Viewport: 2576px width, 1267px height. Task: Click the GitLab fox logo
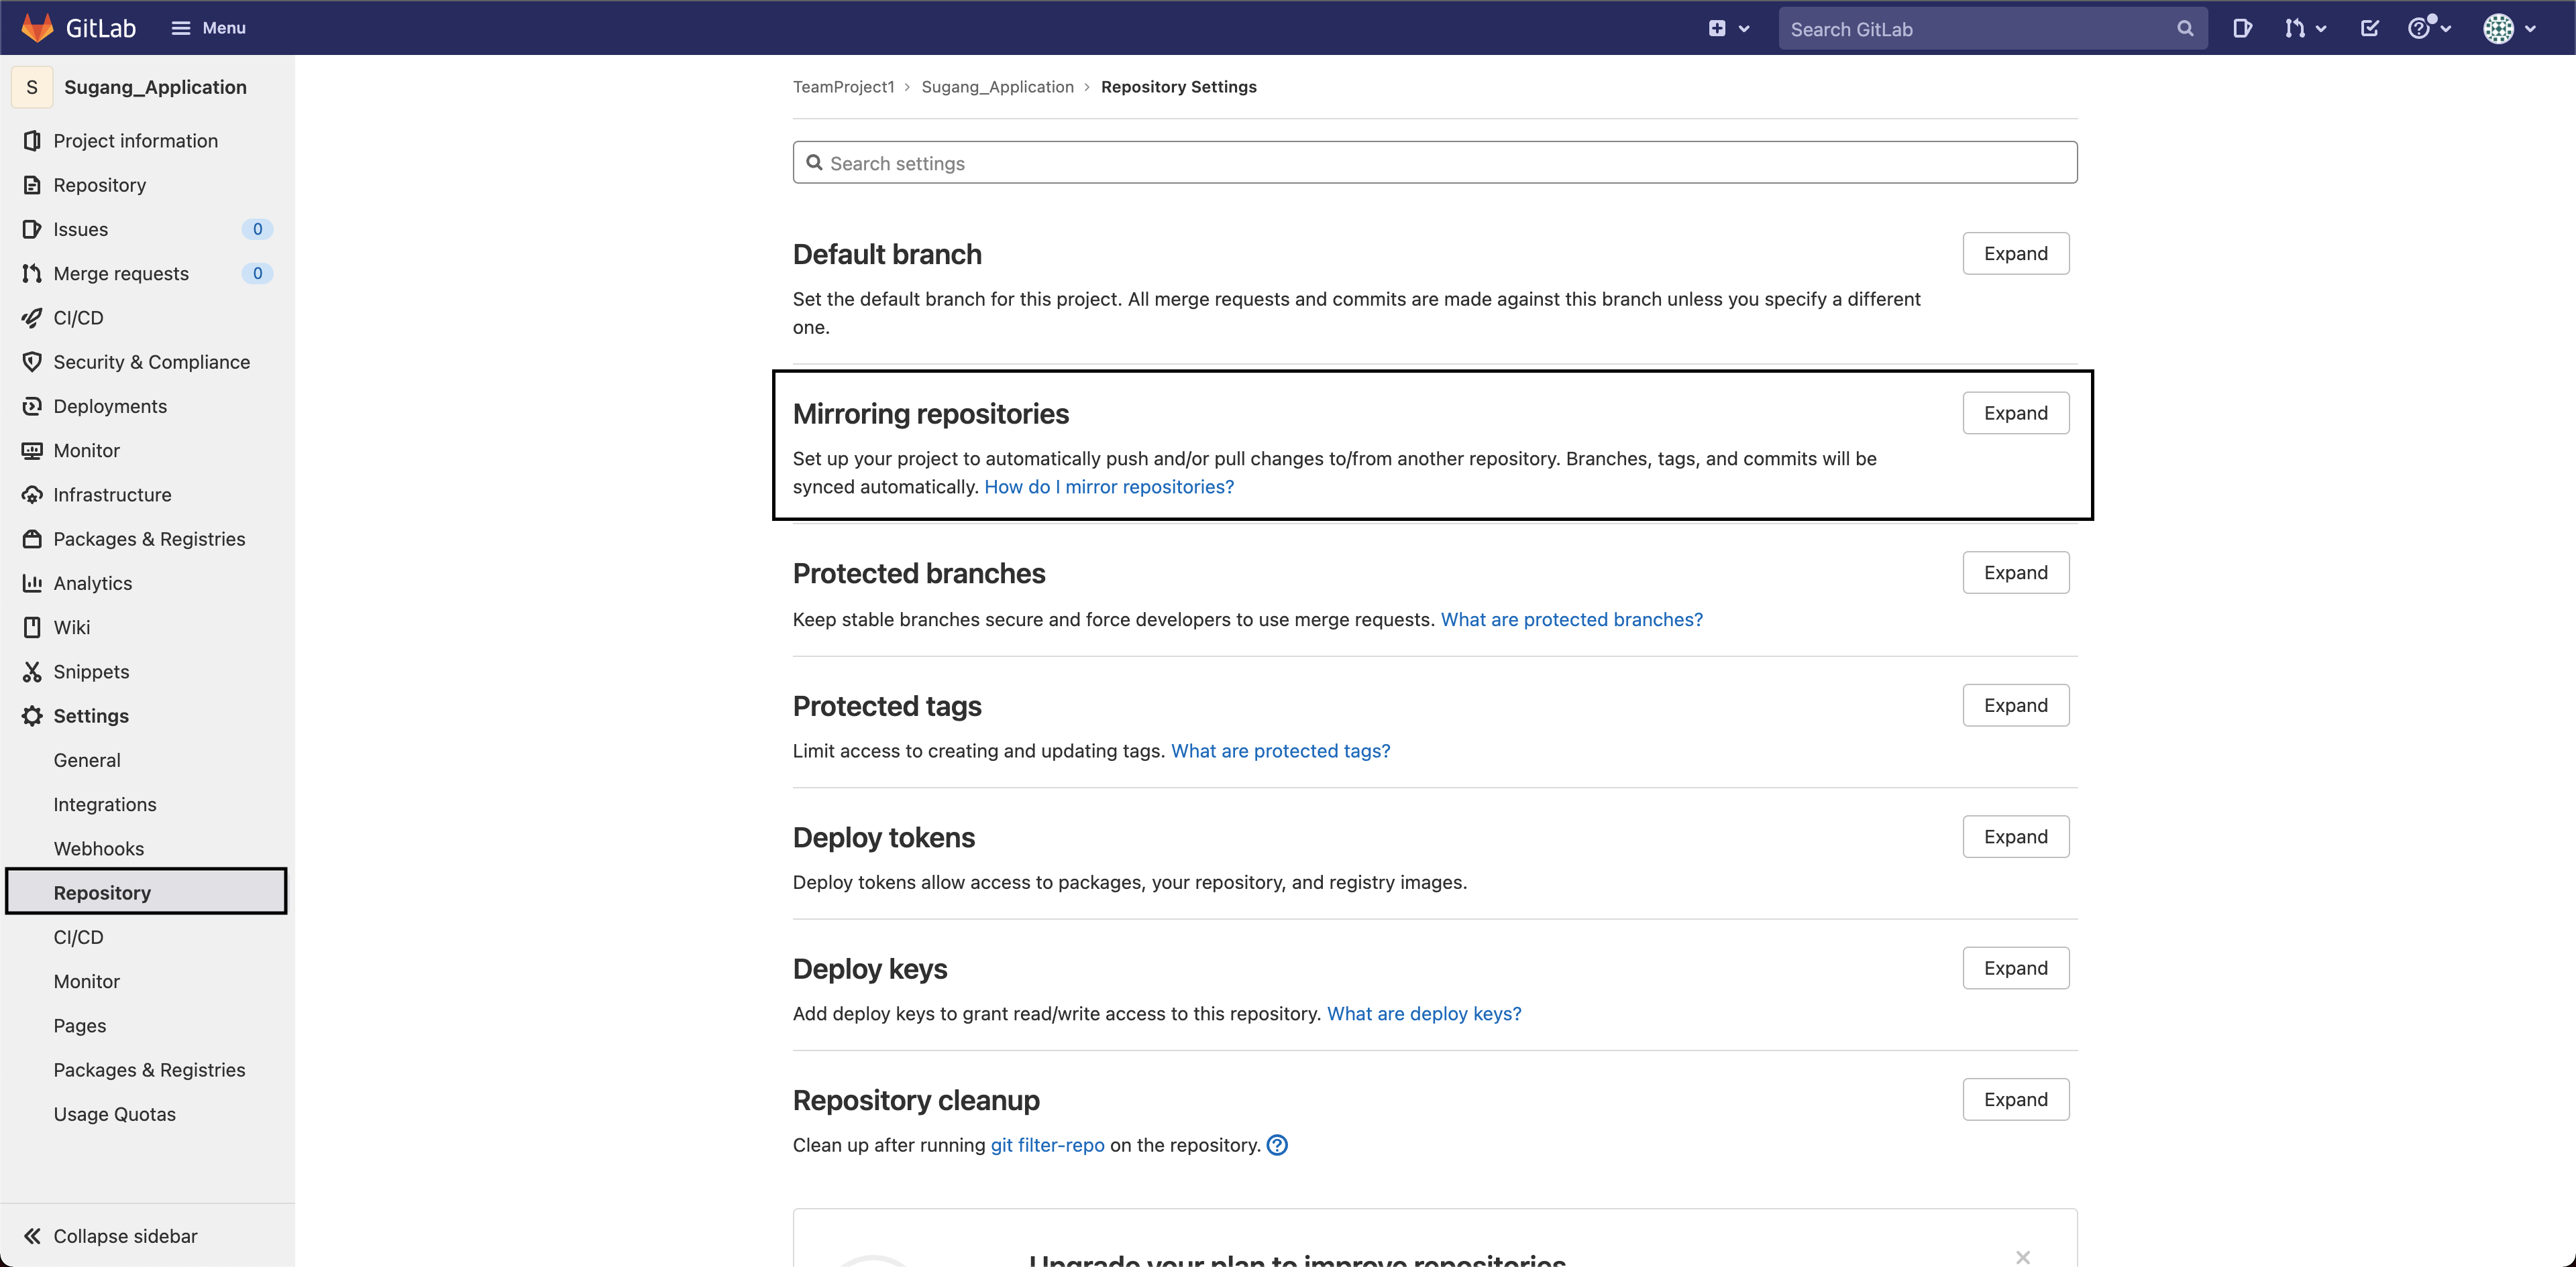tap(37, 27)
